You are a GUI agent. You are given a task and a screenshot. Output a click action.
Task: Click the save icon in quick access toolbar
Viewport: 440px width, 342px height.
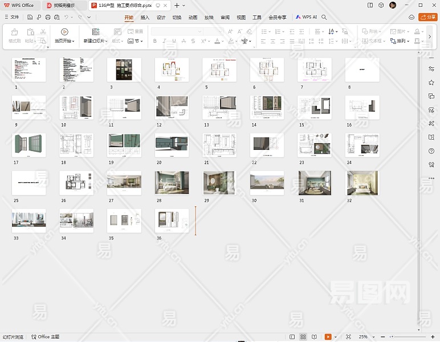pos(30,18)
